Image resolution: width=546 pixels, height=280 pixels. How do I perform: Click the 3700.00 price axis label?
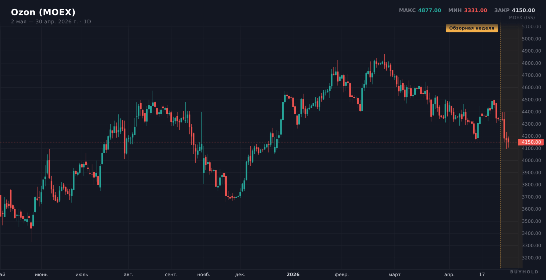(x=531, y=197)
